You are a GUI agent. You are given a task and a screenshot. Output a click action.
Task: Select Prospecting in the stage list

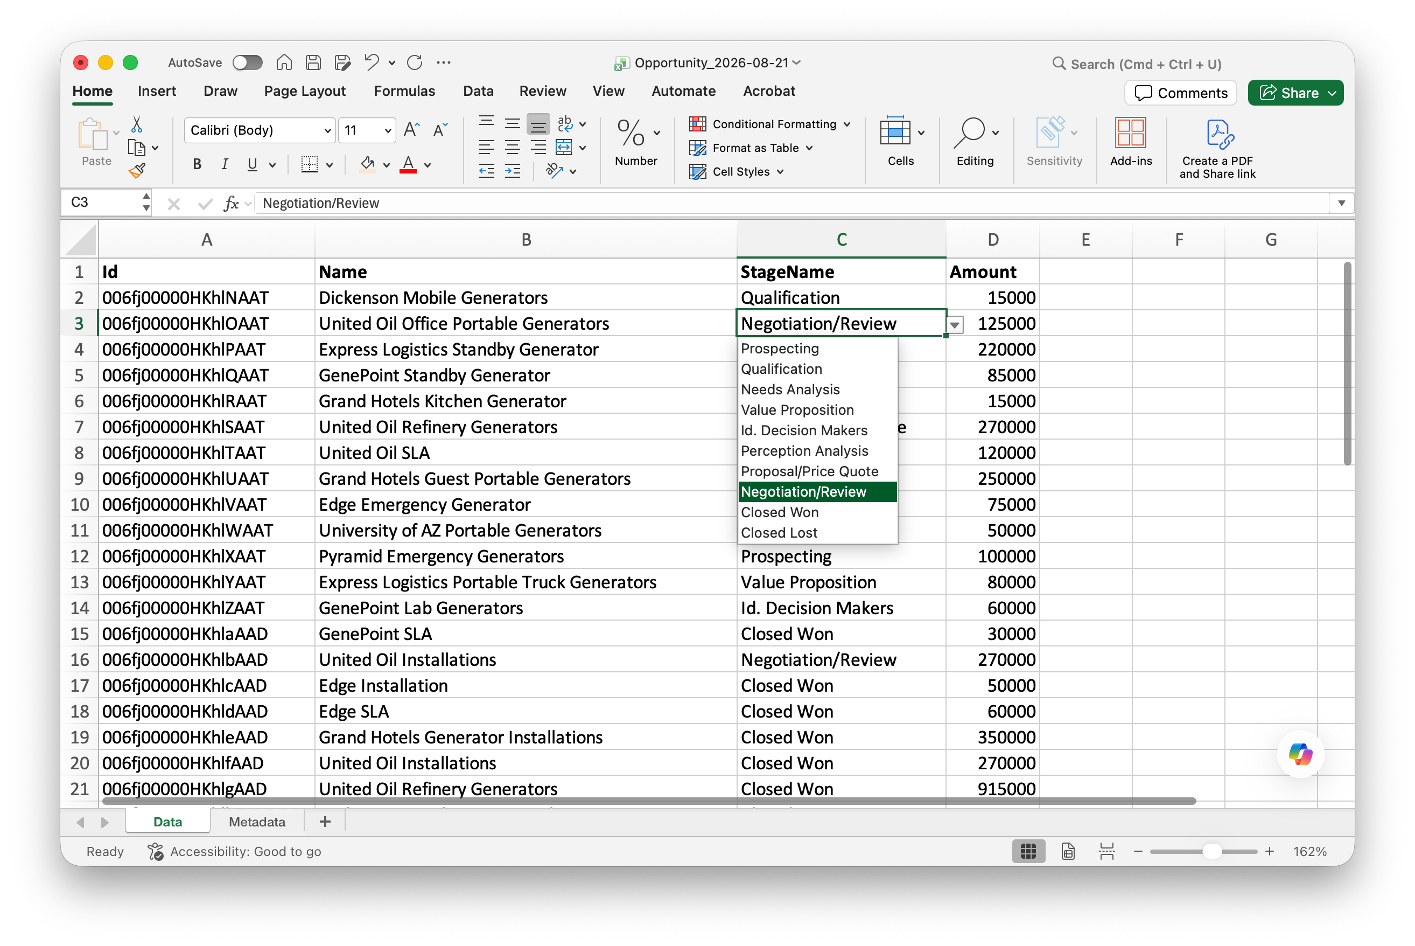click(x=817, y=349)
